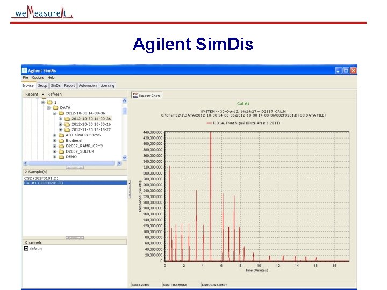The image size is (387, 290).
Task: Select the 2012-11-20 13-18-22 folder icon
Action: [67, 129]
